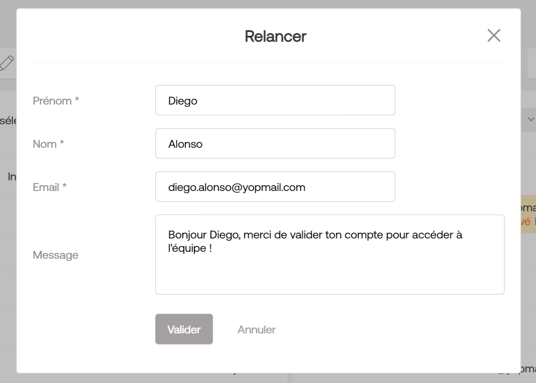Click inside the Message text area
536x383 pixels.
[x=330, y=254]
